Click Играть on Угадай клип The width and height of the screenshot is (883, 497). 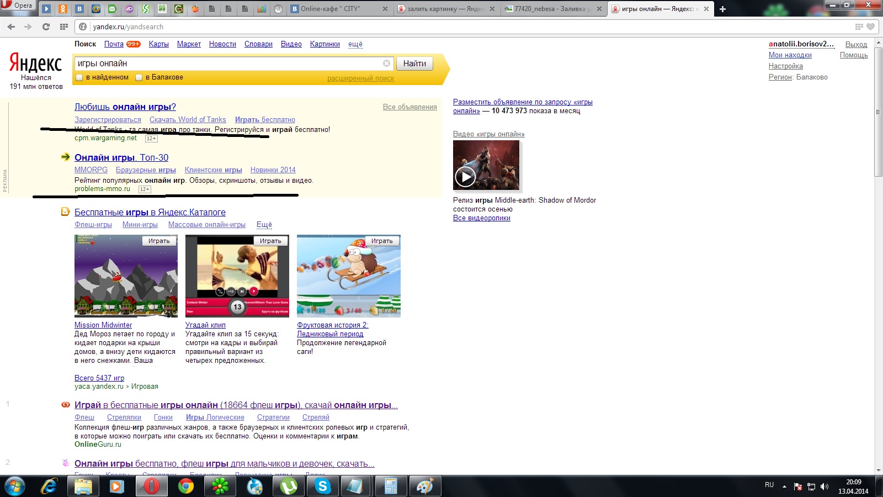pyautogui.click(x=270, y=241)
